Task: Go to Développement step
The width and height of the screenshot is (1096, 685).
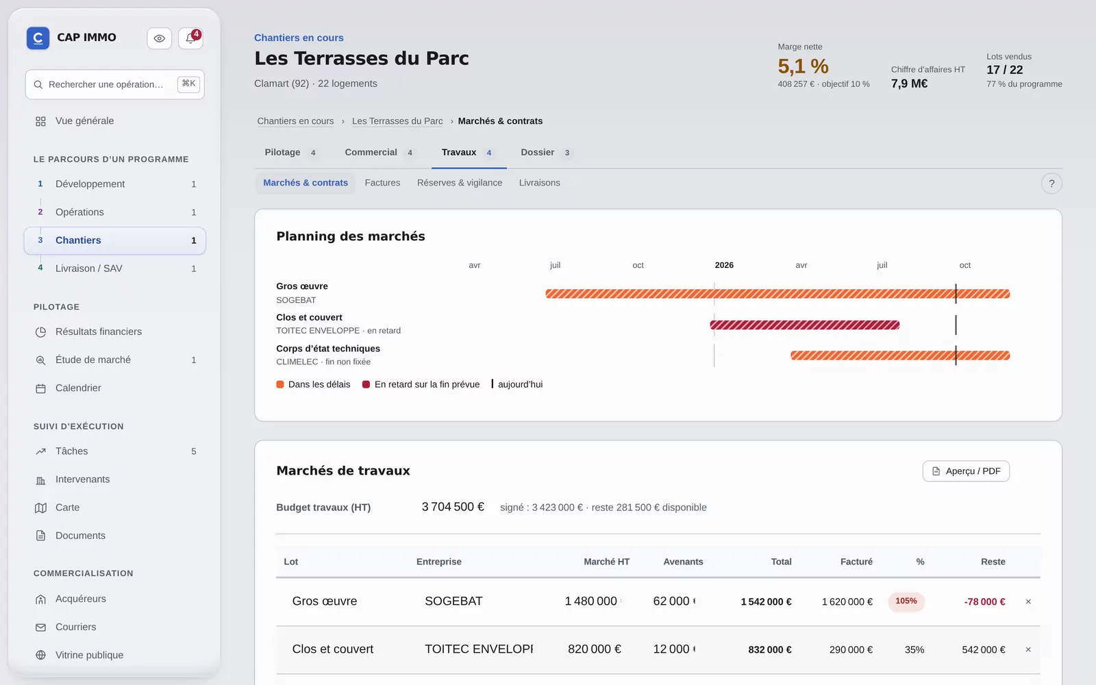Action: tap(115, 184)
